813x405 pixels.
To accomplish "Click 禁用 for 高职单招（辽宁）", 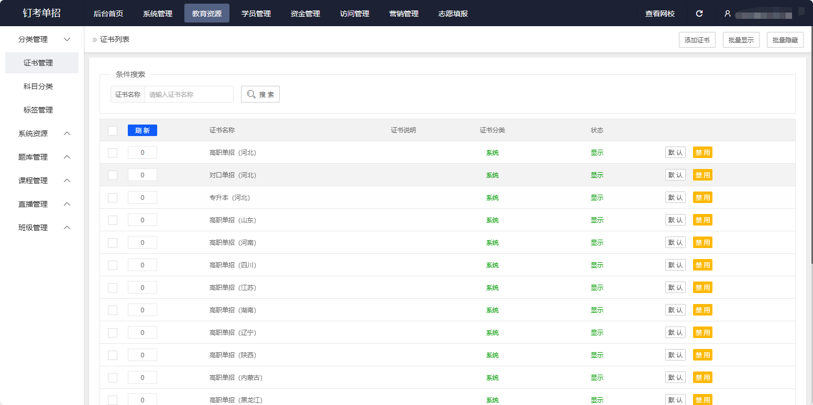I will [x=702, y=333].
